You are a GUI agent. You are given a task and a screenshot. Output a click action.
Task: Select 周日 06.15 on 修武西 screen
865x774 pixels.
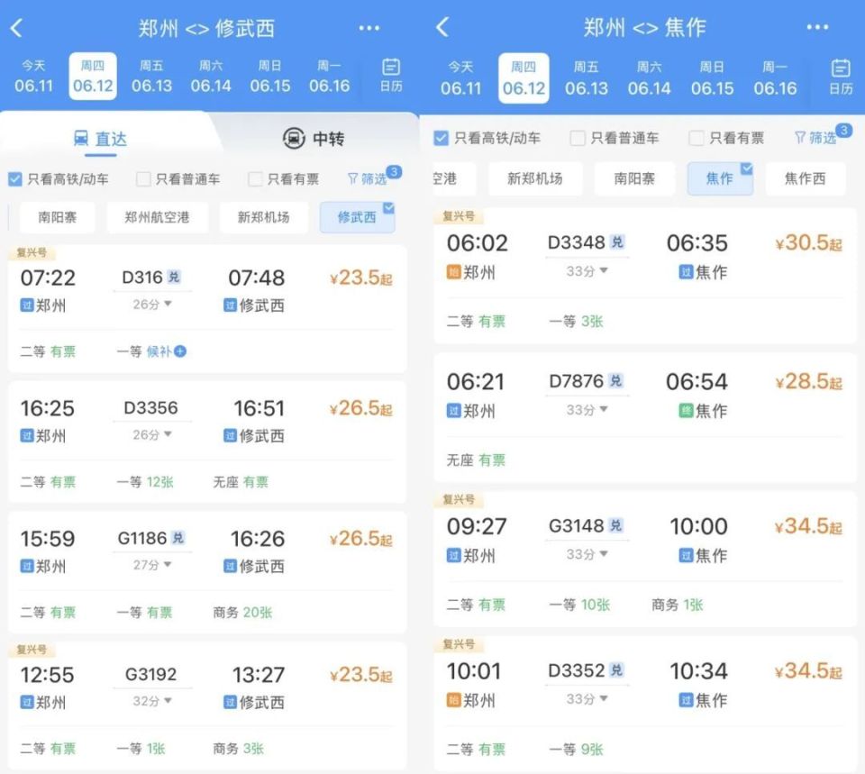[x=269, y=76]
